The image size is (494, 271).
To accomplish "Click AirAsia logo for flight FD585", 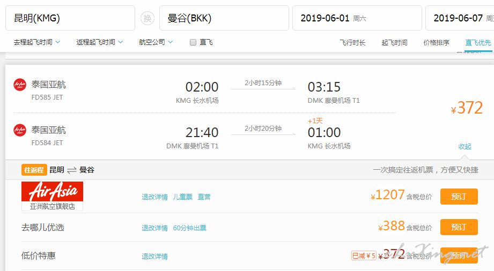I will click(x=20, y=85).
